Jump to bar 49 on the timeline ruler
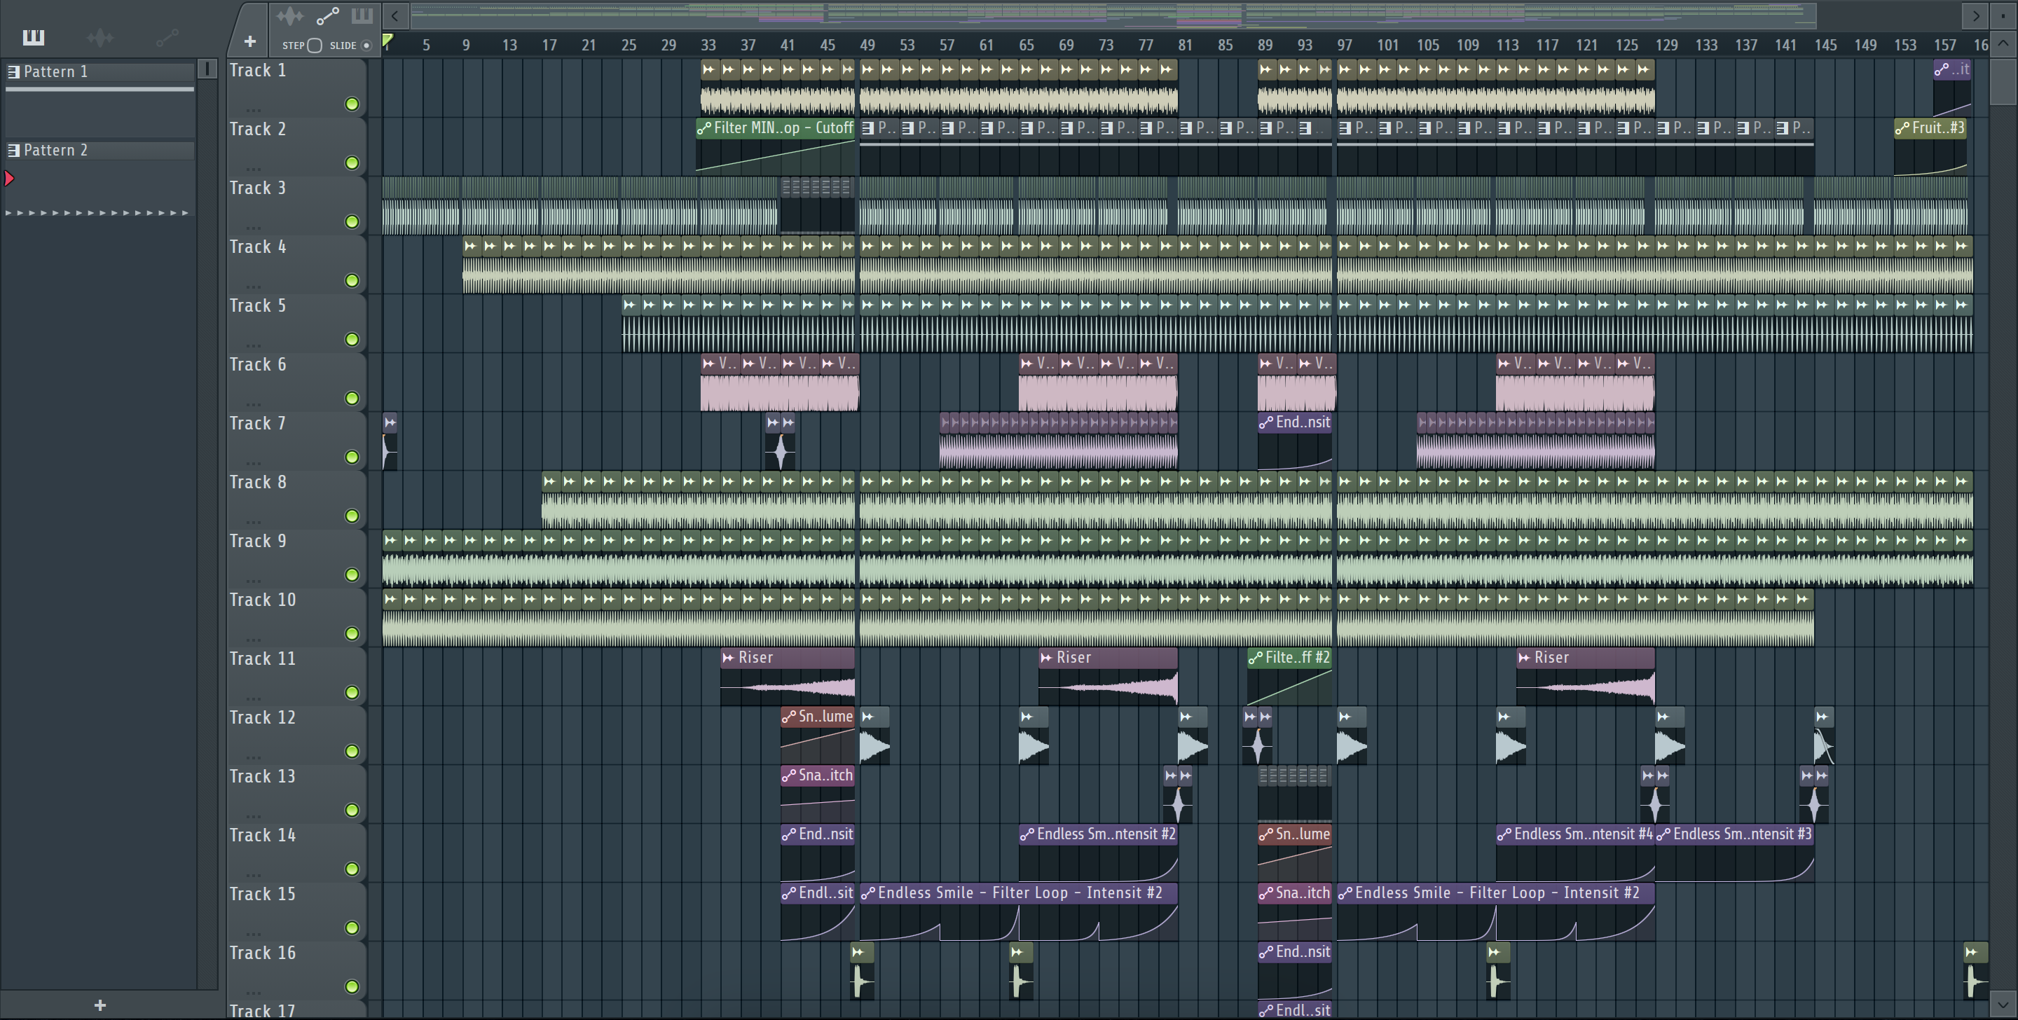 [867, 45]
